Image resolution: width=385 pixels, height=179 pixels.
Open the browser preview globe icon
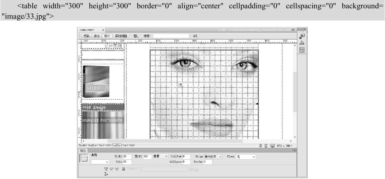pyautogui.click(x=136, y=36)
